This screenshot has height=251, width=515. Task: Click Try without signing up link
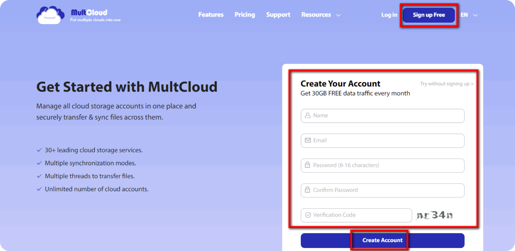447,84
